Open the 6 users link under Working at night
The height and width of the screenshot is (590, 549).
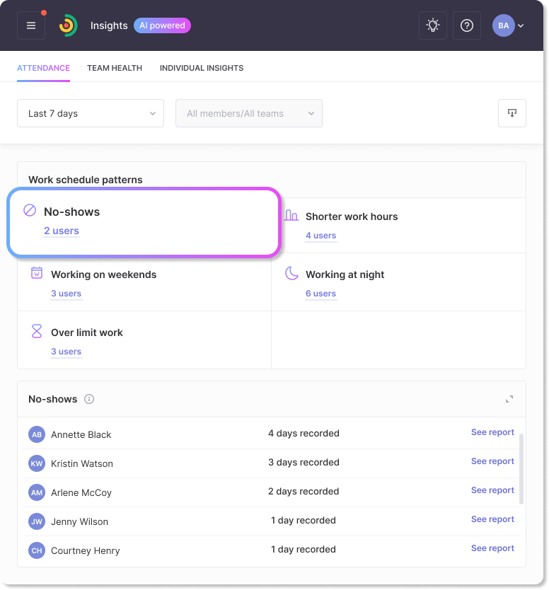(320, 294)
